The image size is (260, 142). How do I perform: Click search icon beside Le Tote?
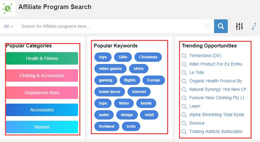pos(184,73)
